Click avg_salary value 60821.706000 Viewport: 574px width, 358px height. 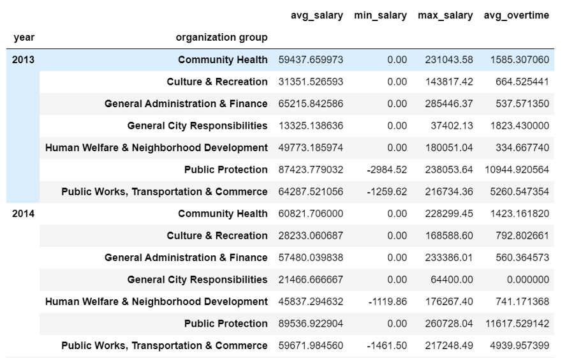tap(311, 214)
